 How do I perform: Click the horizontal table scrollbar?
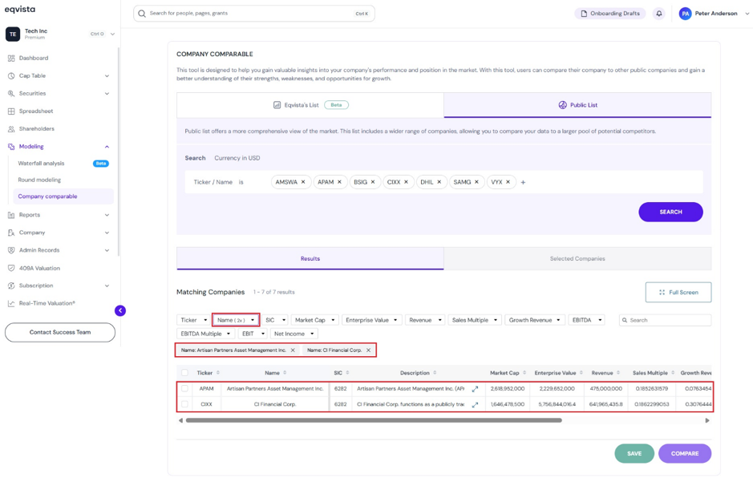[374, 420]
